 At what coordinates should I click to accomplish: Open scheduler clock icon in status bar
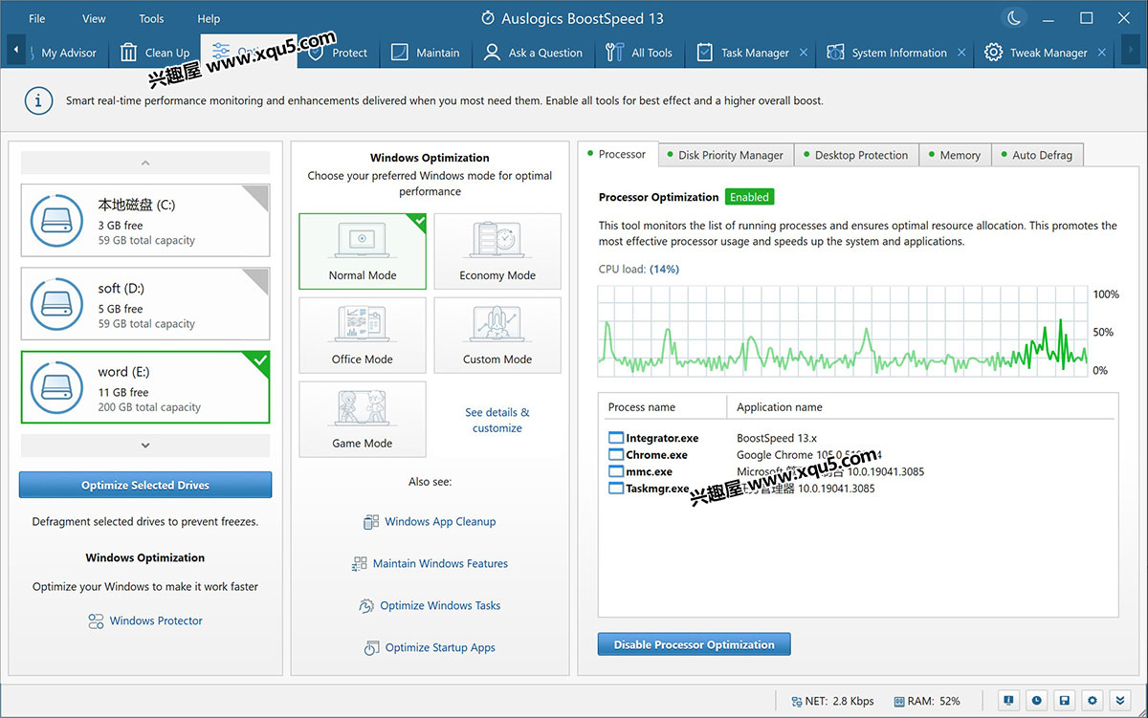point(1036,701)
